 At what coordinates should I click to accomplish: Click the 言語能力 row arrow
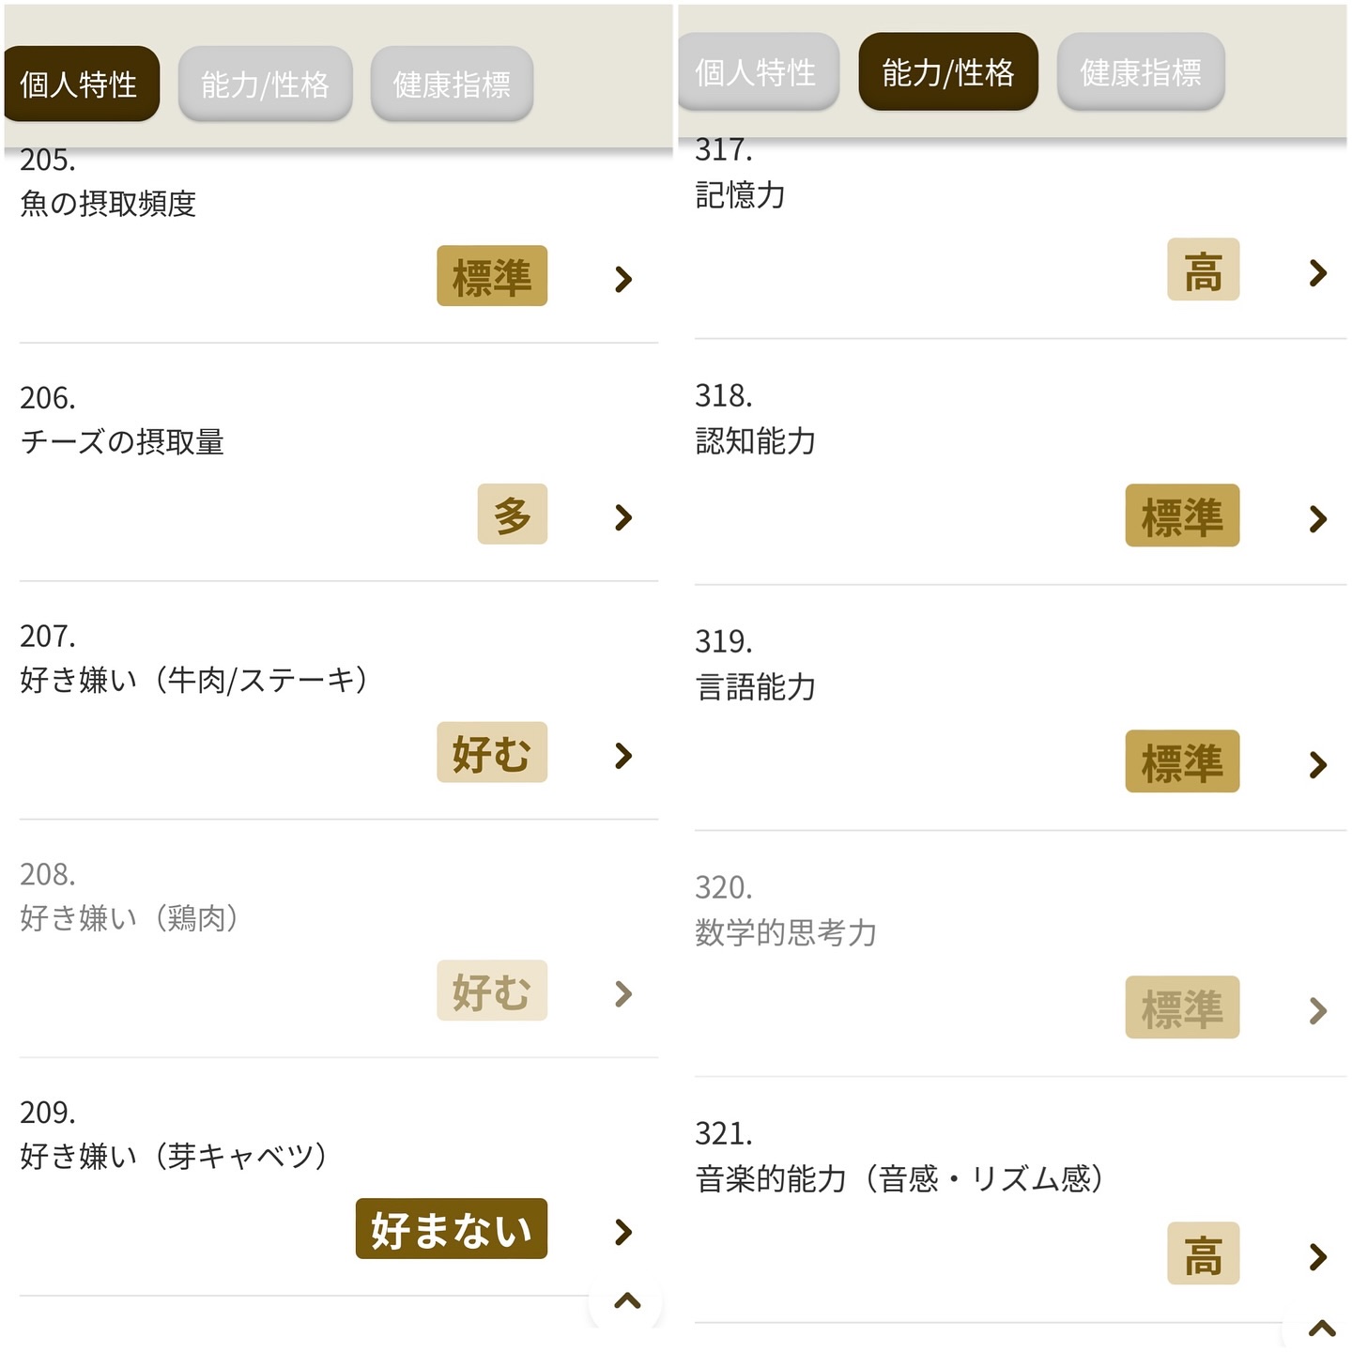1318,764
